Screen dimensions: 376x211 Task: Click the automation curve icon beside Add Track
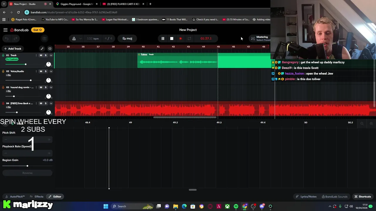click(x=42, y=49)
